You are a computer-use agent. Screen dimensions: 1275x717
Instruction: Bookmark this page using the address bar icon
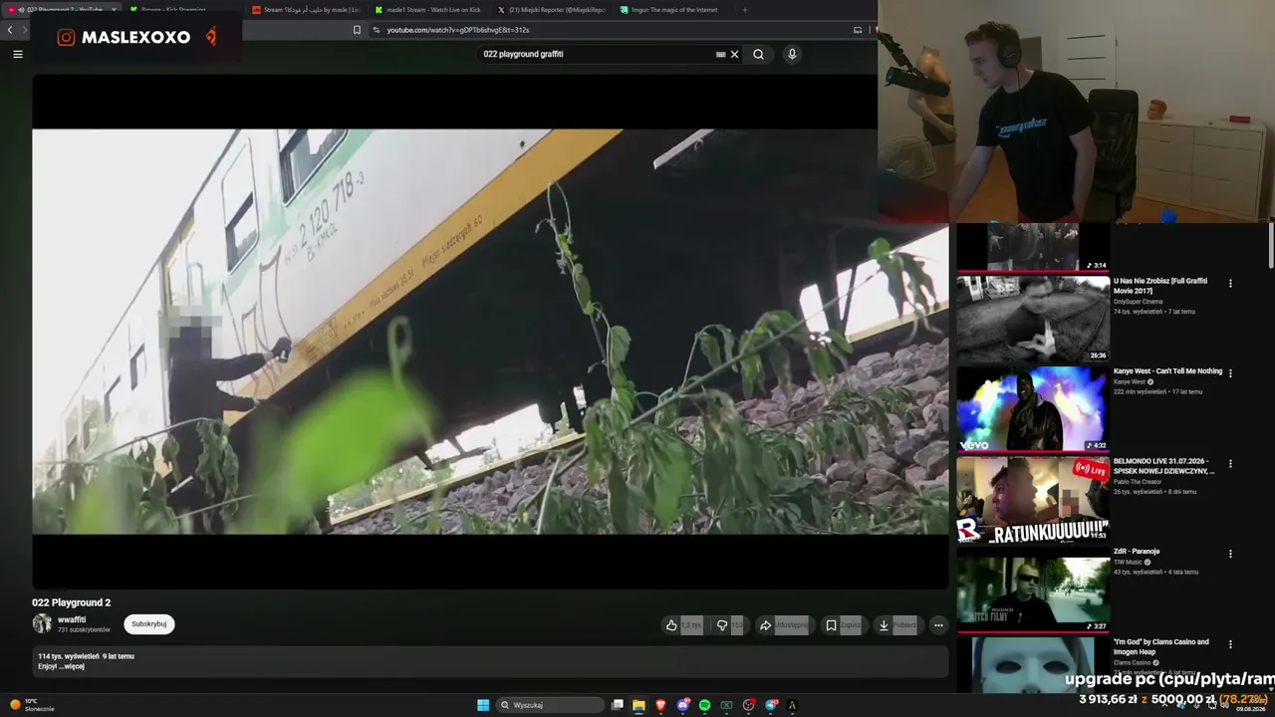point(357,30)
